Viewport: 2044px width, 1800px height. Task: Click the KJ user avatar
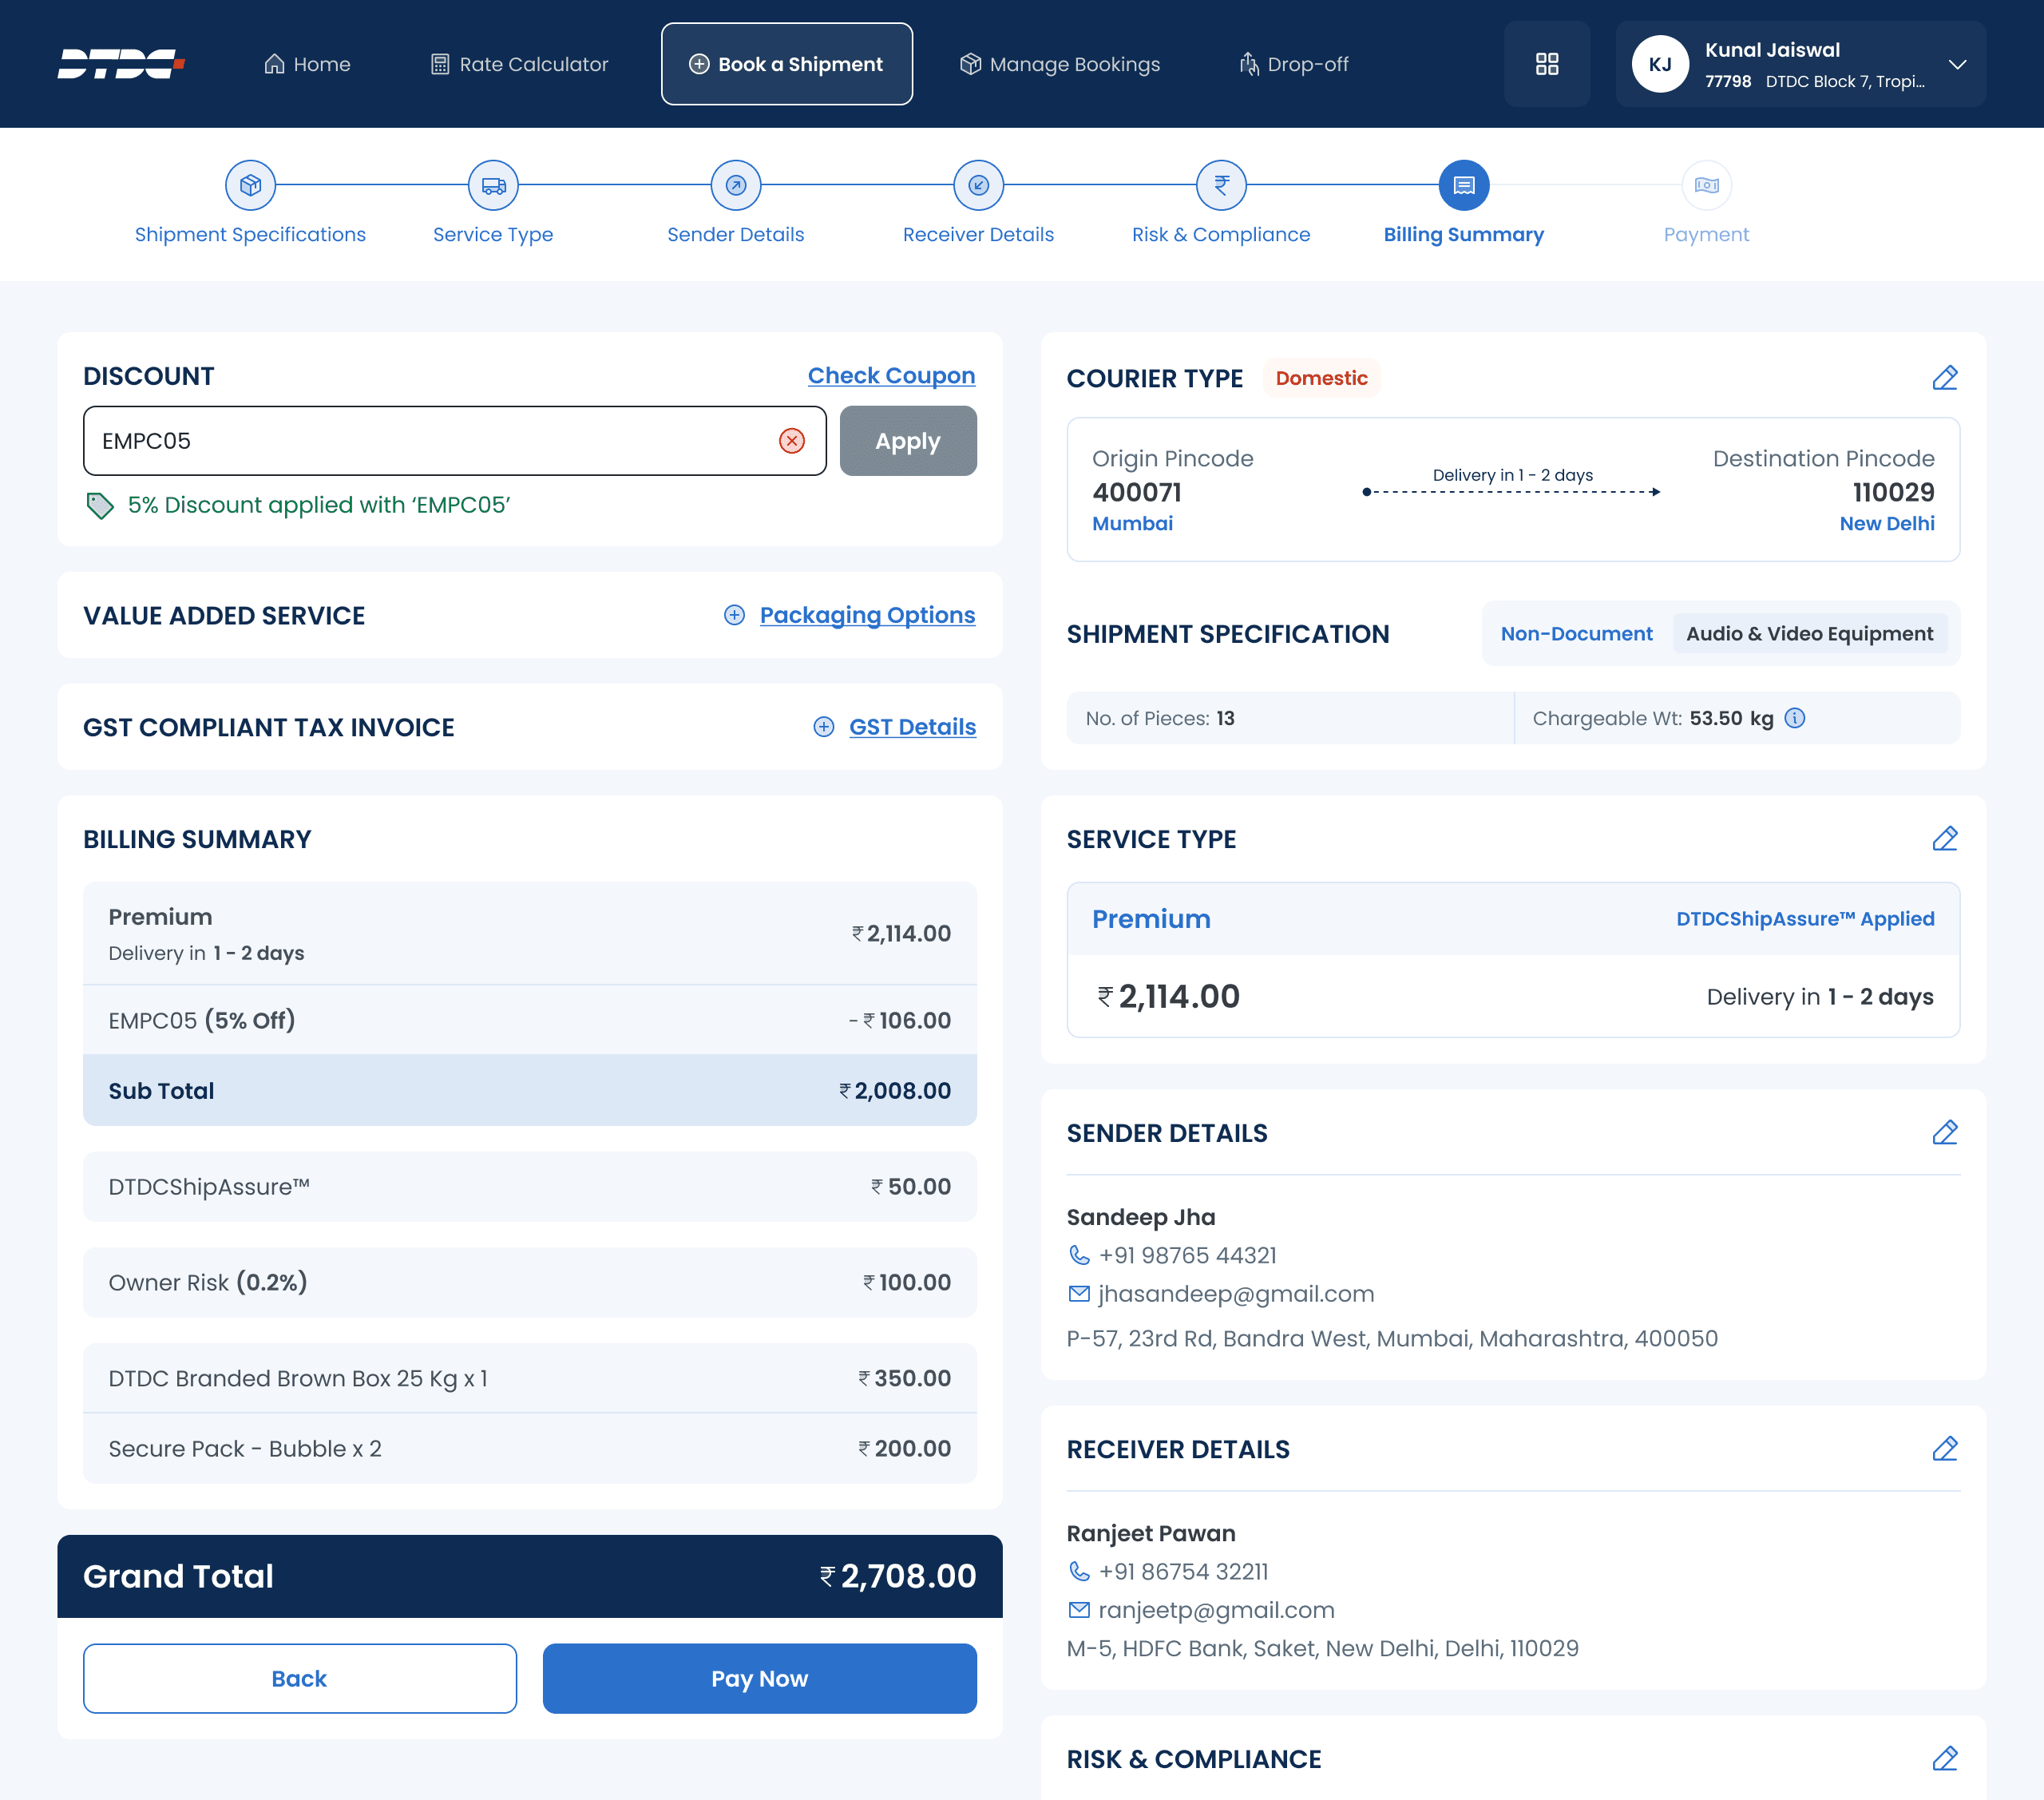click(1660, 64)
